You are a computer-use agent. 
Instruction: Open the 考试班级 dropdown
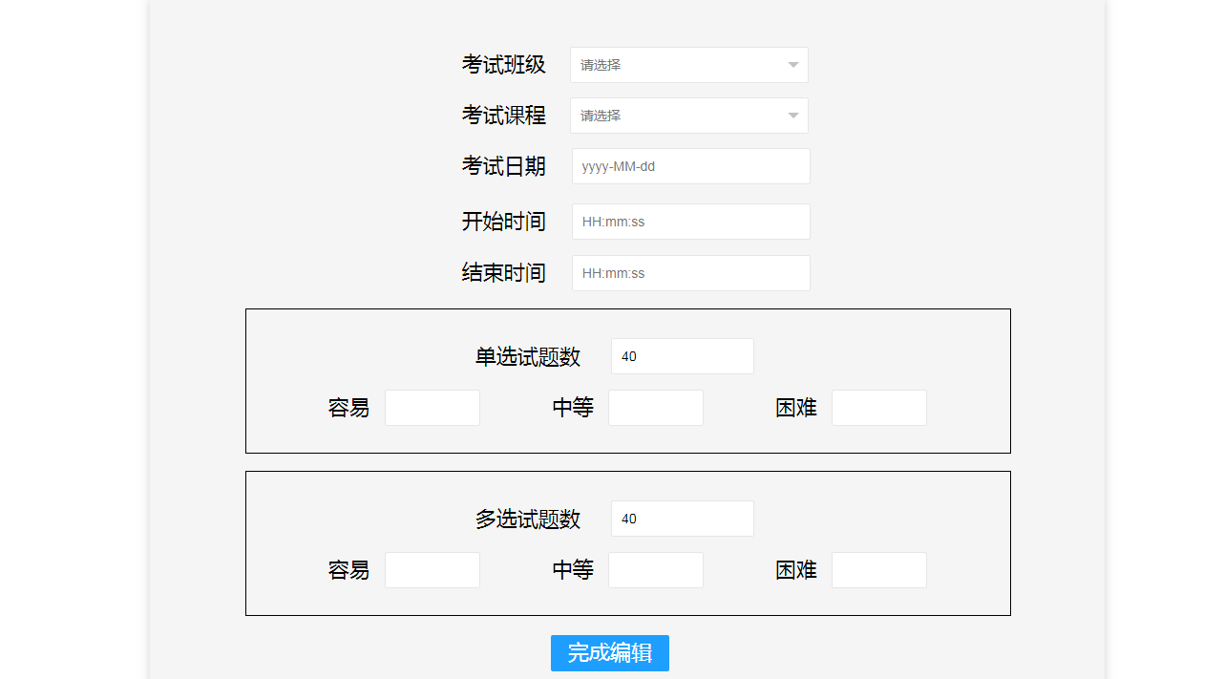click(x=688, y=64)
